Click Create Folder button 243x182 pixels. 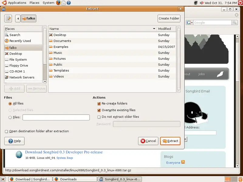click(x=169, y=19)
